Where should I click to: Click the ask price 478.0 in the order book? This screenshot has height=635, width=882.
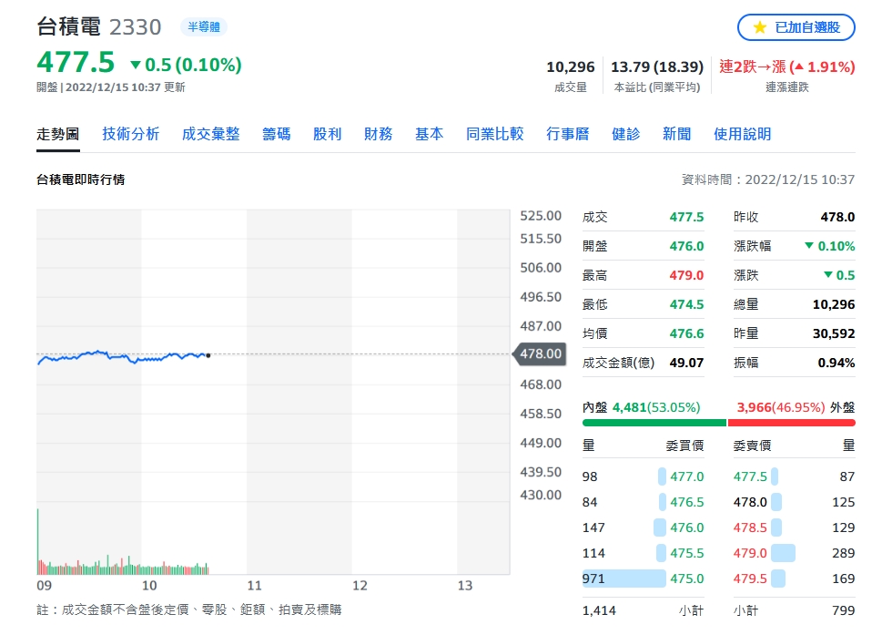750,502
